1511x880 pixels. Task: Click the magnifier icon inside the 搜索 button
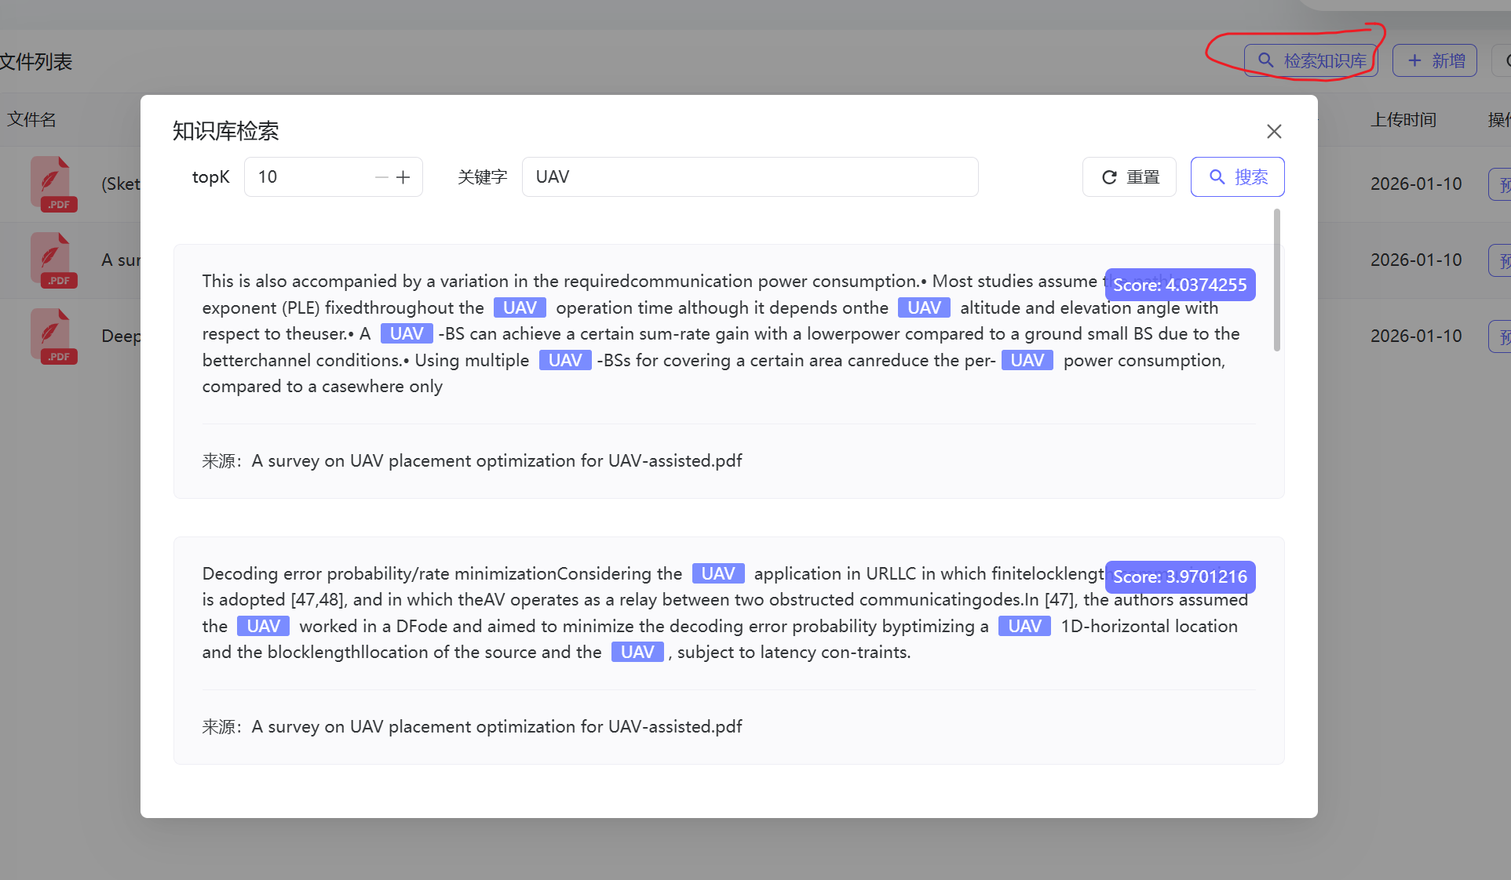tap(1217, 176)
